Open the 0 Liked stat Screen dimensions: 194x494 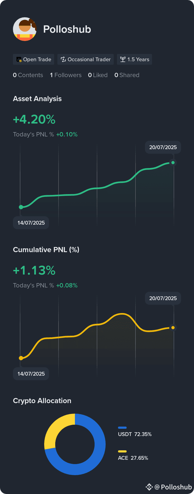point(98,75)
